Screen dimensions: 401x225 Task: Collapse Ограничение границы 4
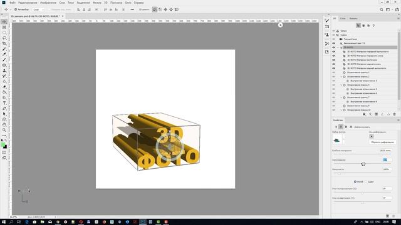point(341,85)
